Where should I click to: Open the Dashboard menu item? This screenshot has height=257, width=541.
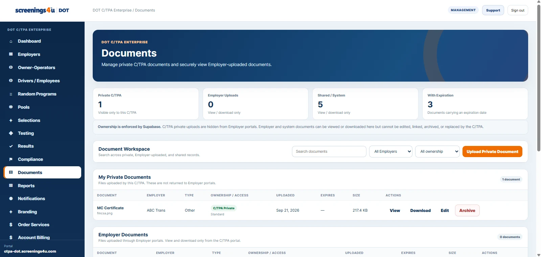pos(42,41)
